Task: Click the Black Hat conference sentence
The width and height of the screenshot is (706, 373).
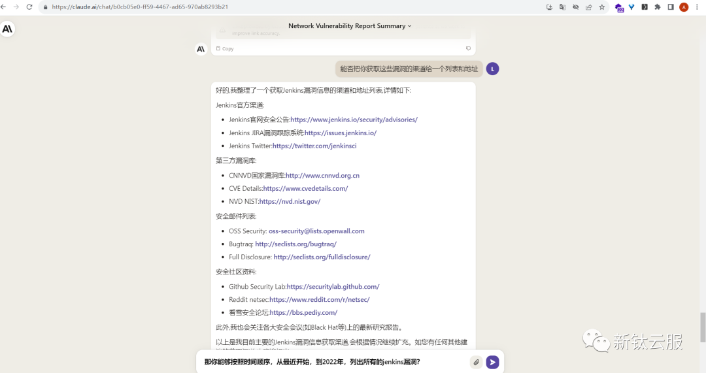Action: tap(309, 327)
